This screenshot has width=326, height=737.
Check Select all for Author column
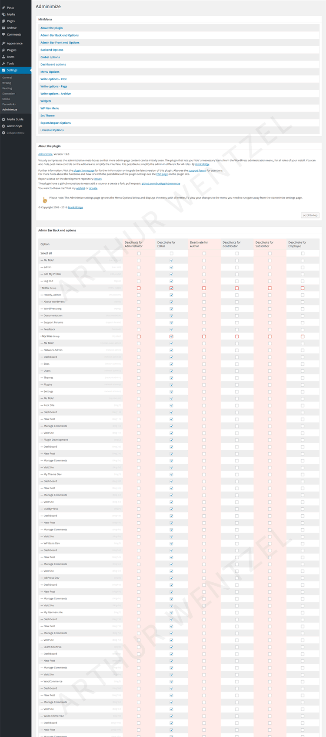(x=204, y=253)
